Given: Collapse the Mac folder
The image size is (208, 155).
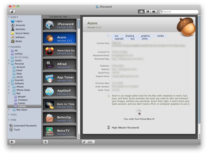Looking at the screenshot, I should point(9,93).
